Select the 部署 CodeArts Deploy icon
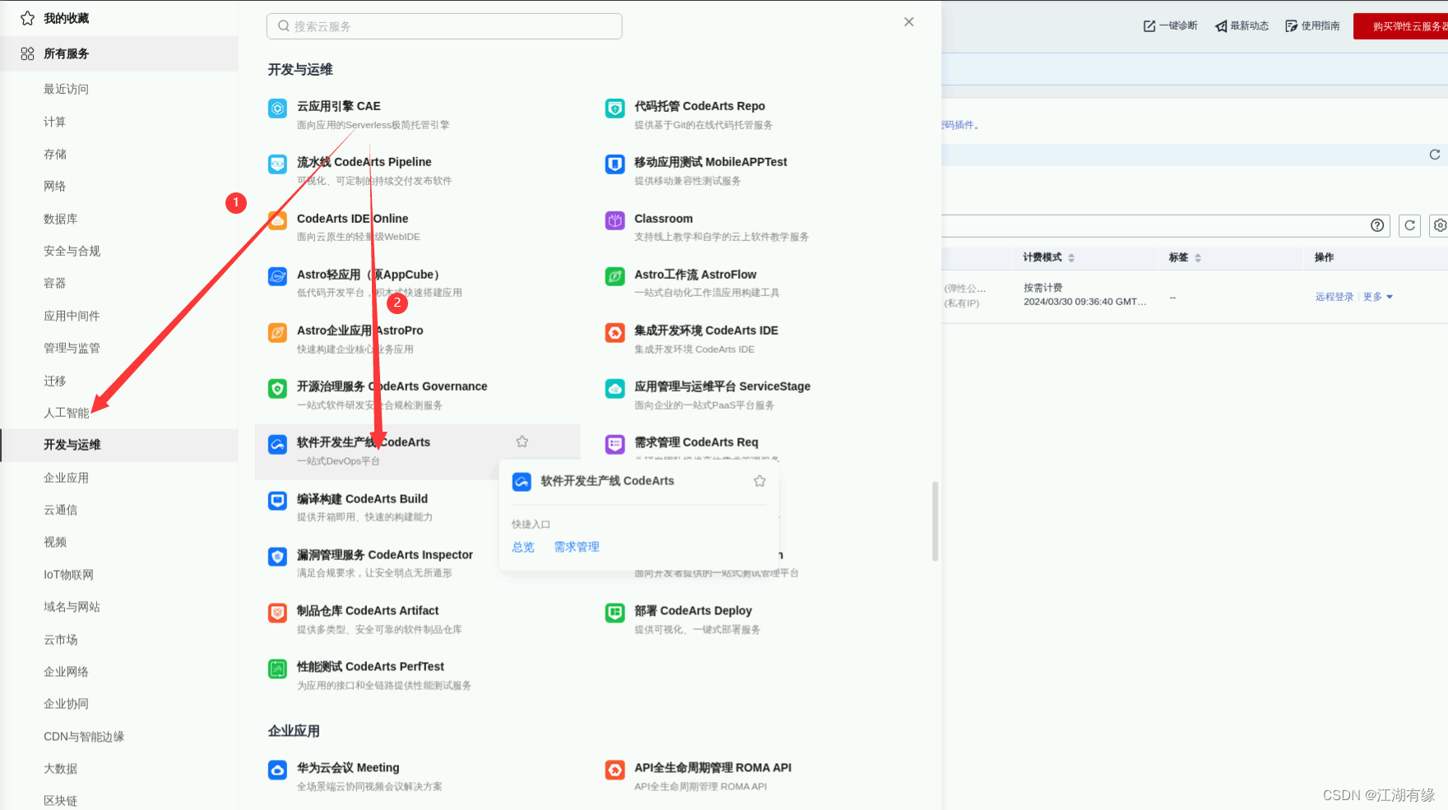Viewport: 1448px width, 810px height. click(615, 613)
